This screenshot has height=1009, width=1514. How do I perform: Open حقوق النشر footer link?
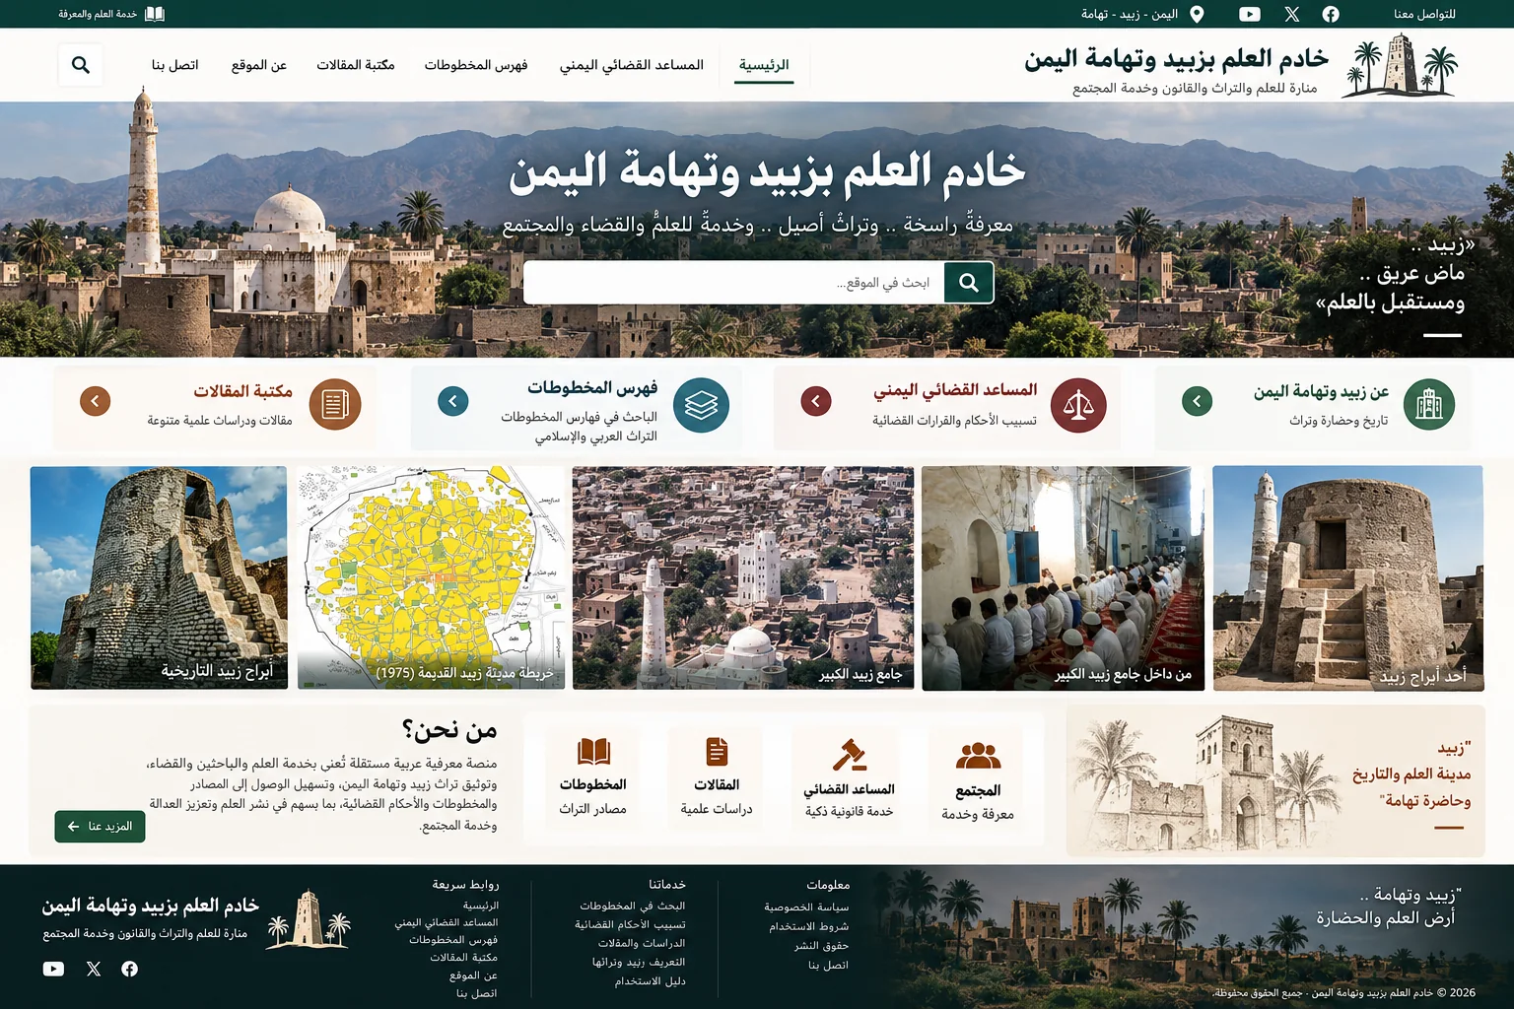point(822,946)
